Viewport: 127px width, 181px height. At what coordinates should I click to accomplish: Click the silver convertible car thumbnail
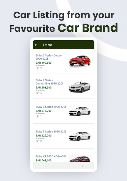(x=80, y=87)
